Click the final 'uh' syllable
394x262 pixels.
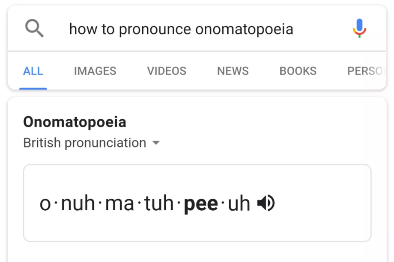[239, 204]
